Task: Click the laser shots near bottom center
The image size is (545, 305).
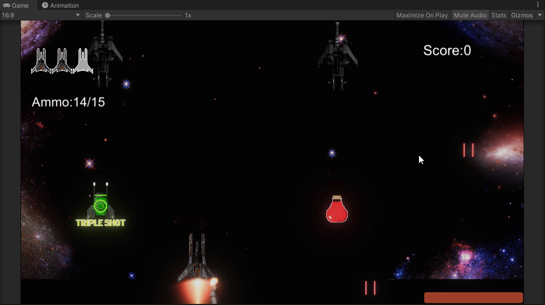Action: 370,288
